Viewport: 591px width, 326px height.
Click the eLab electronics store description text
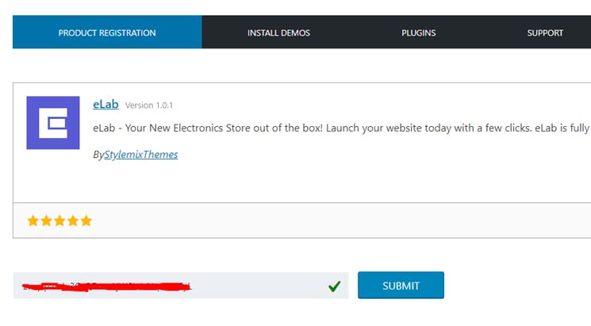341,128
